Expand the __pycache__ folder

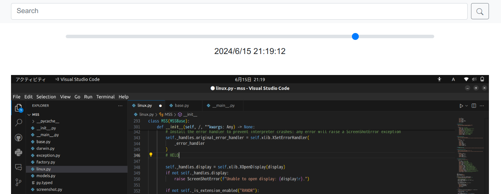click(x=48, y=121)
